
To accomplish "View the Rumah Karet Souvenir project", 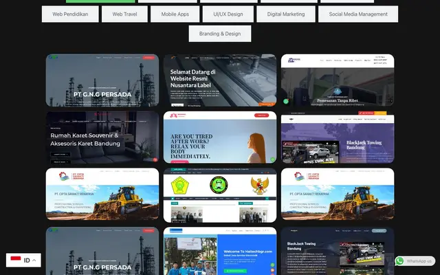I will pos(102,137).
